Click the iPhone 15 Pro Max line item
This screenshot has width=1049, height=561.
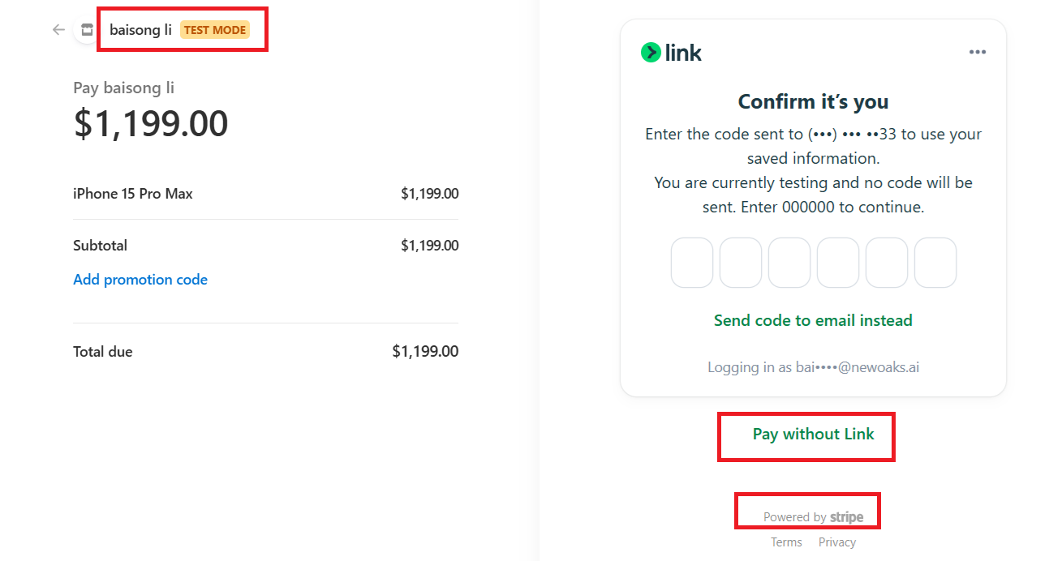tap(133, 194)
